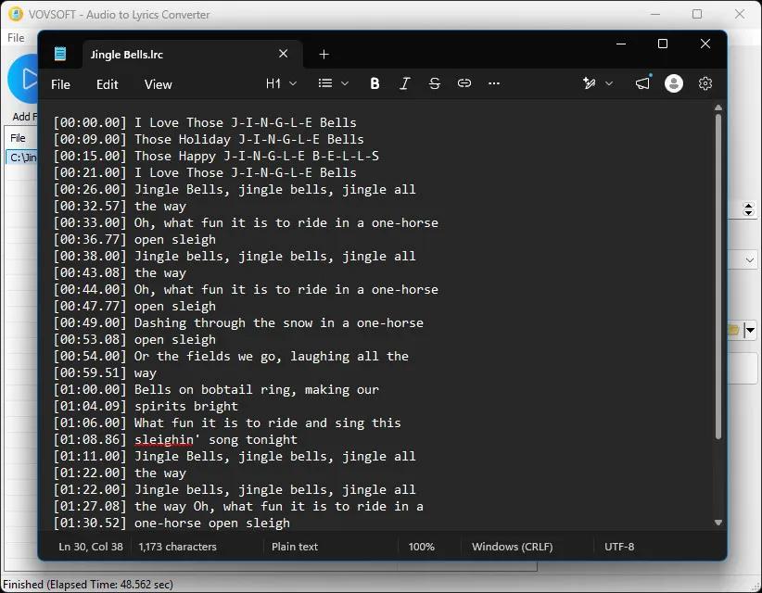Viewport: 762px width, 593px height.
Task: Click the more options ellipsis in toolbar
Action: click(x=494, y=83)
